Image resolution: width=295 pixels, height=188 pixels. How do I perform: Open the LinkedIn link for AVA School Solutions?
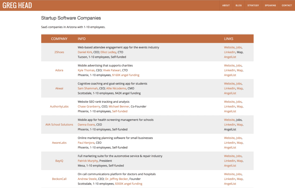click(230, 124)
